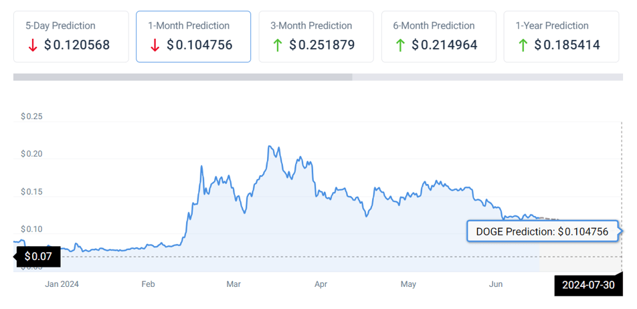Click the Mar axis label
The image size is (637, 309).
(234, 284)
